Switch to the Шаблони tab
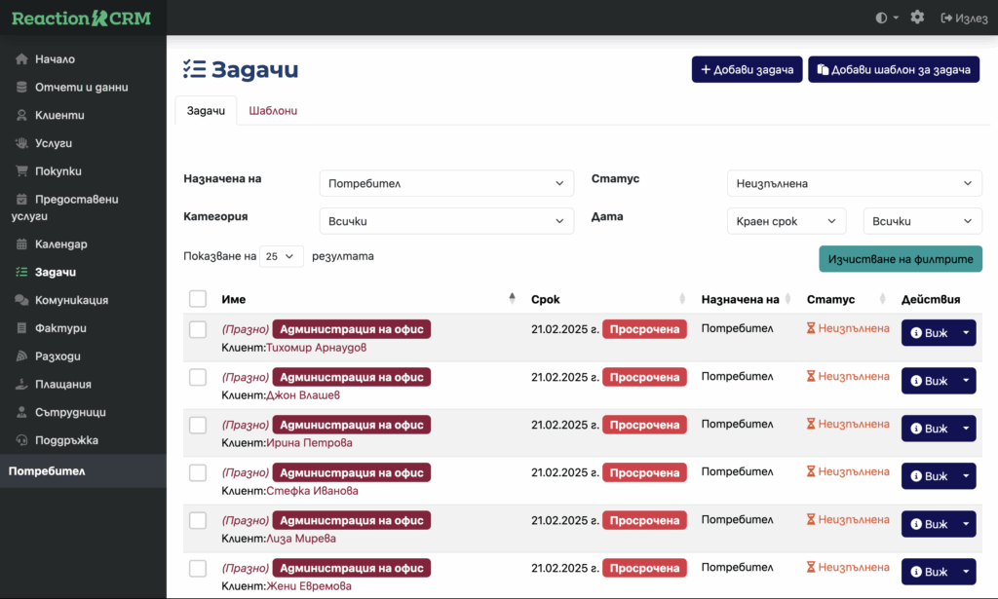 coord(273,111)
